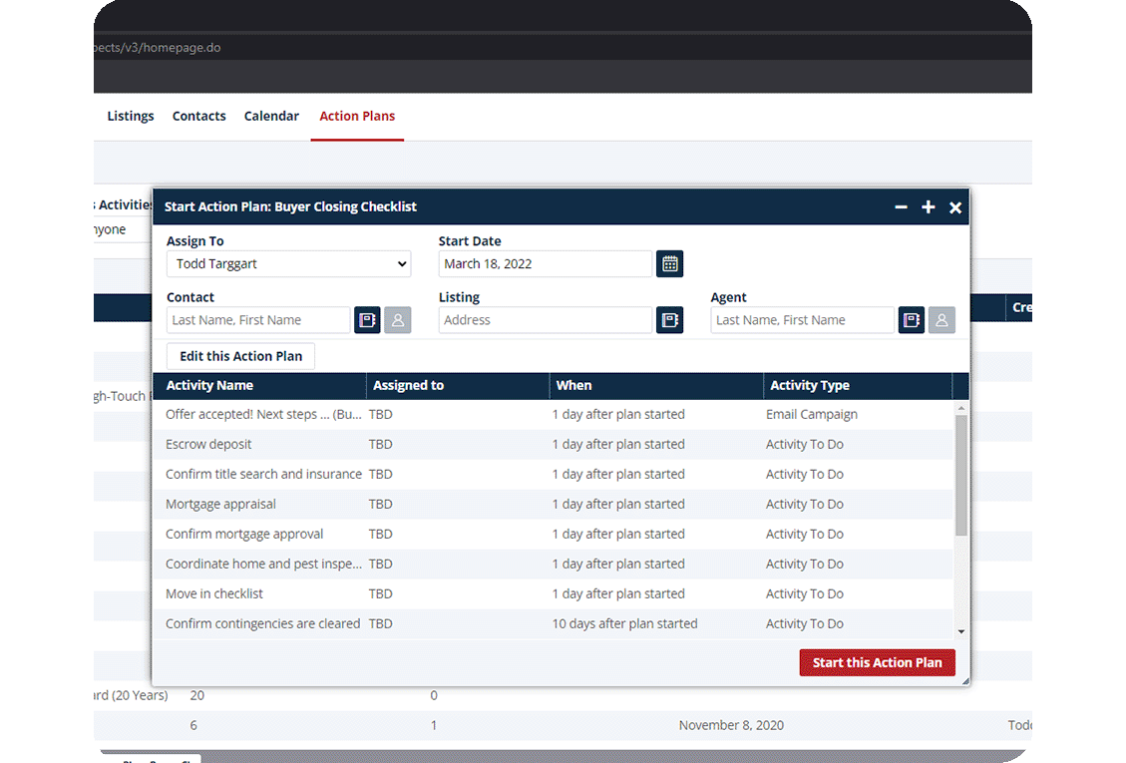1126x763 pixels.
Task: Minimize the Start Action Plan dialog
Action: coord(901,206)
